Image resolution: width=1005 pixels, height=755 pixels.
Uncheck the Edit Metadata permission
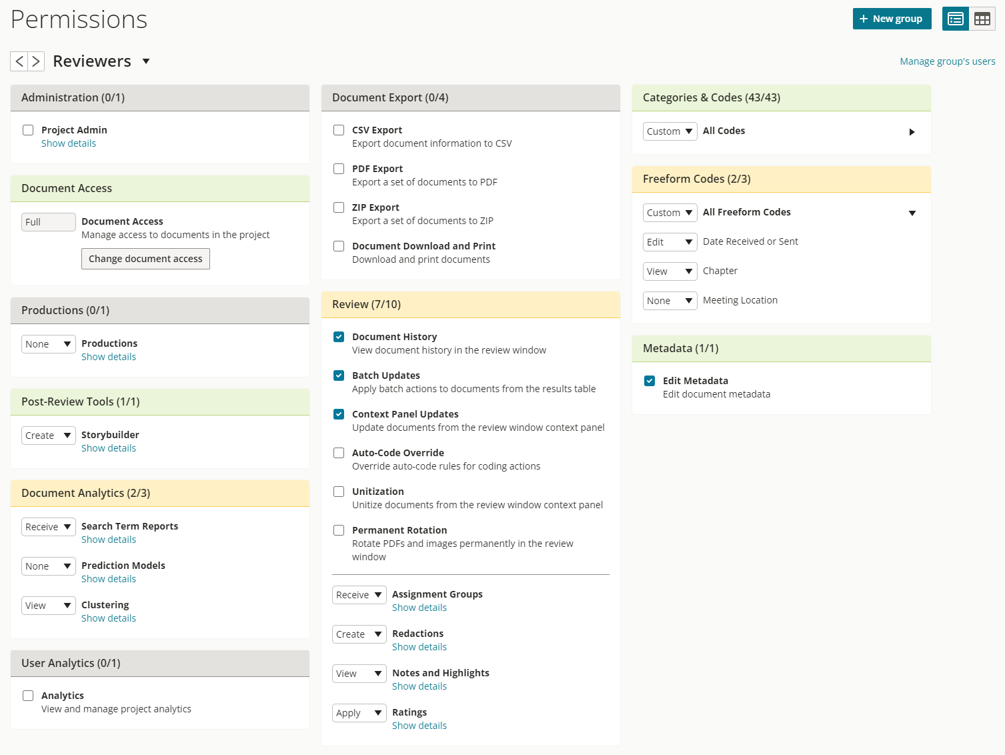(x=649, y=380)
